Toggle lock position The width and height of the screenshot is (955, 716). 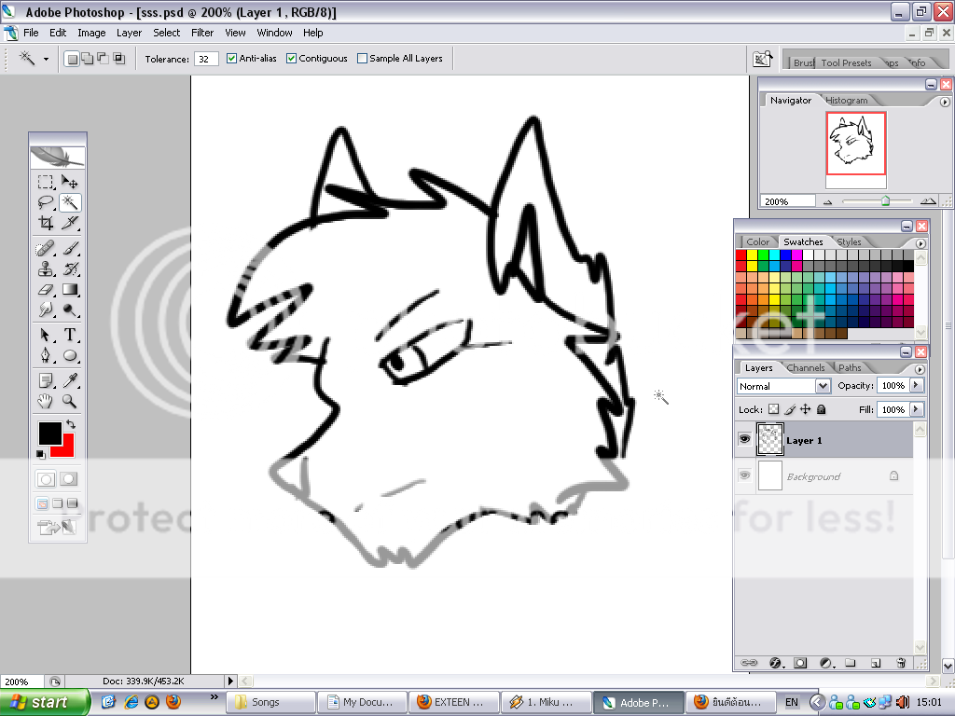(x=805, y=409)
